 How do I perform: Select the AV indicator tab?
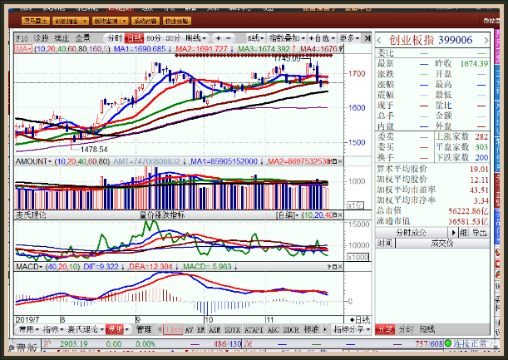(x=190, y=329)
